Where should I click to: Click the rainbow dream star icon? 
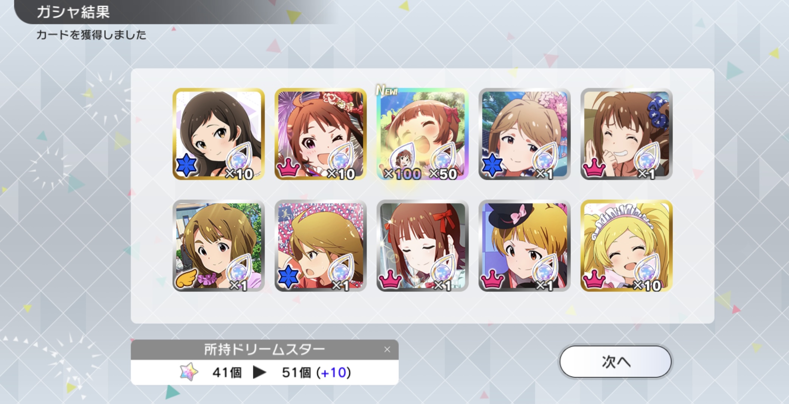tap(189, 372)
